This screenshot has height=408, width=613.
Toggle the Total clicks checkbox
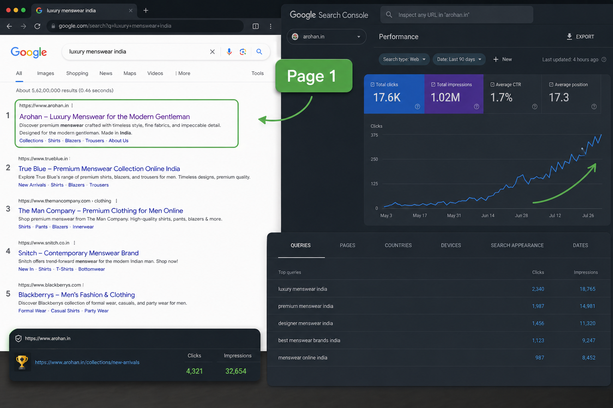pos(373,84)
